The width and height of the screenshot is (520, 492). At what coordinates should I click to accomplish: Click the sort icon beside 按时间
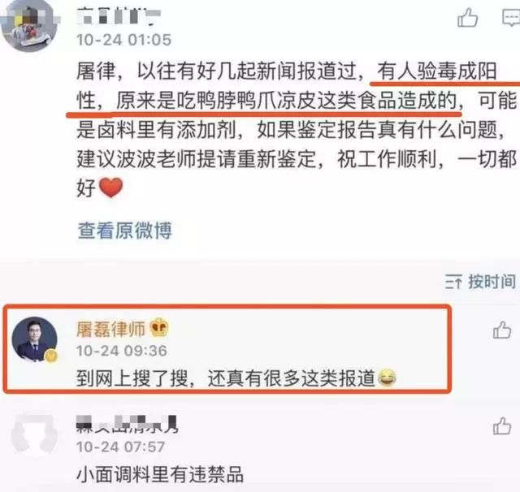click(453, 282)
